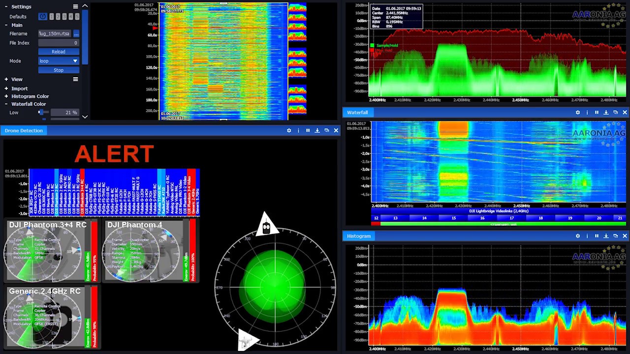Select channel 19 in Lightbridge bar
This screenshot has height=354, width=630.
click(x=570, y=218)
